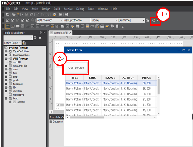Open the File menu
The width and height of the screenshot is (193, 147).
pyautogui.click(x=8, y=9)
